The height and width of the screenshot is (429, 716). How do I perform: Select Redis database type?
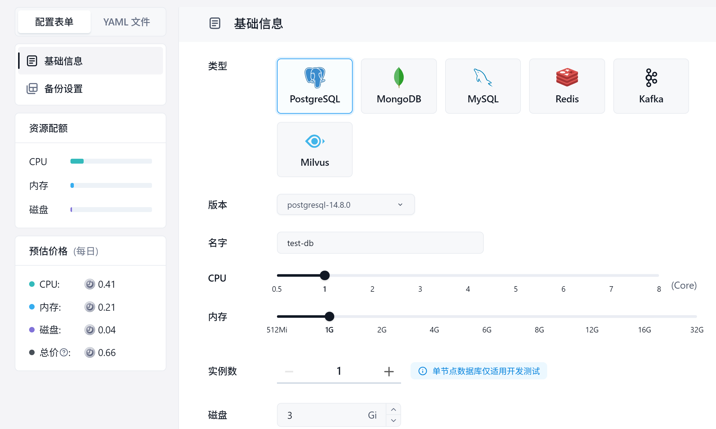(567, 86)
